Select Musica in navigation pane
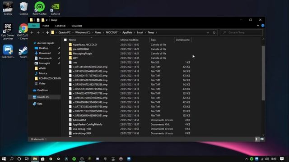This screenshot has width=289, height=162. coord(43,73)
